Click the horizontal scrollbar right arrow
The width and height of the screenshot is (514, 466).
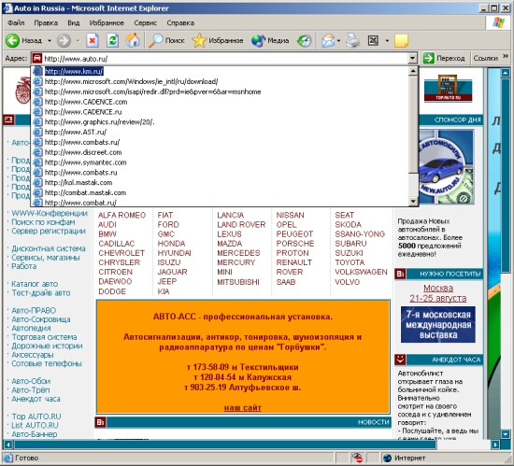tap(495, 445)
